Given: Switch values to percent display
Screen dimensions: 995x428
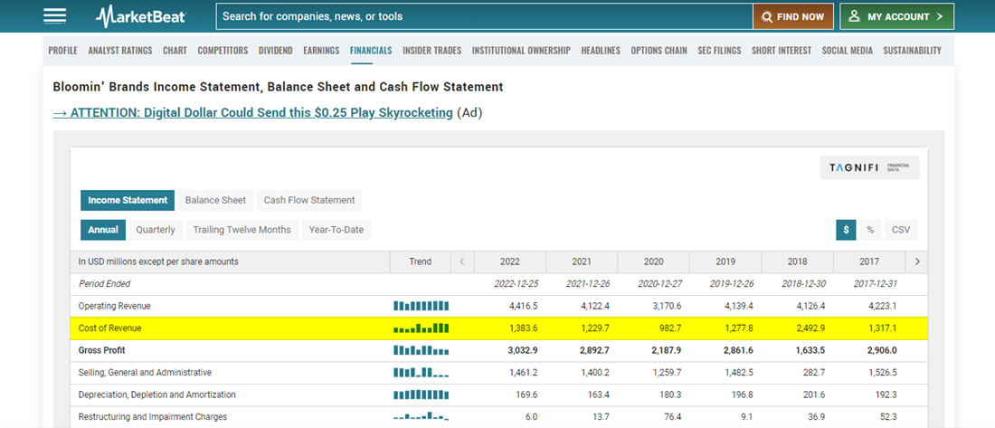Looking at the screenshot, I should pos(870,230).
